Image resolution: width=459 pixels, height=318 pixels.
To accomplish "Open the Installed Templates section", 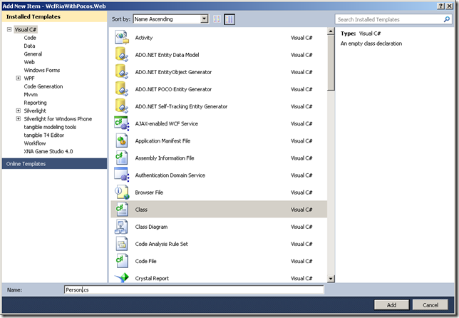I will 54,16.
